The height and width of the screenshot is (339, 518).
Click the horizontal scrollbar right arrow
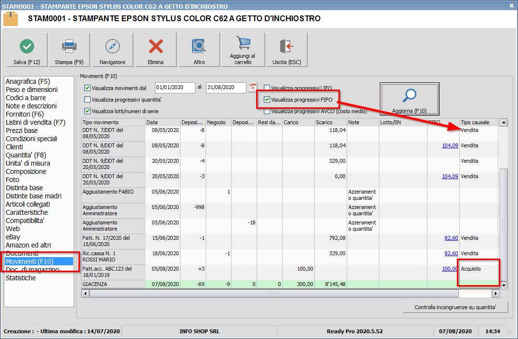pyautogui.click(x=495, y=293)
